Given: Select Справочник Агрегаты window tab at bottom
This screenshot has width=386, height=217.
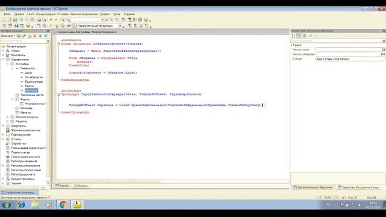Looking at the screenshot, I should coord(19,193).
